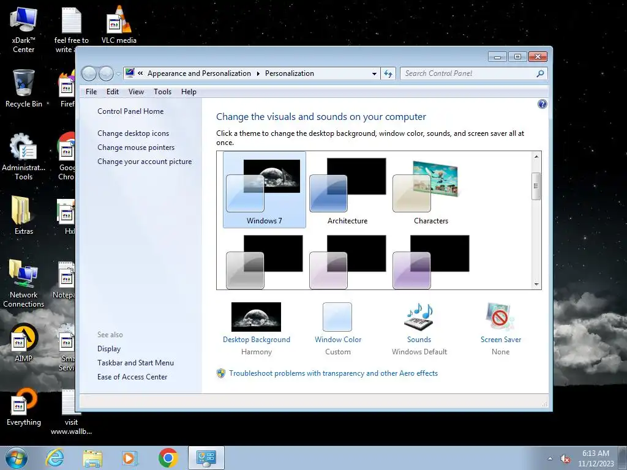Select VLC media desktop icon

click(119, 25)
